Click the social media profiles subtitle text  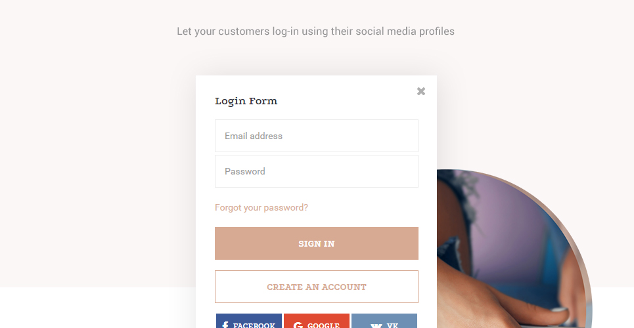click(315, 31)
